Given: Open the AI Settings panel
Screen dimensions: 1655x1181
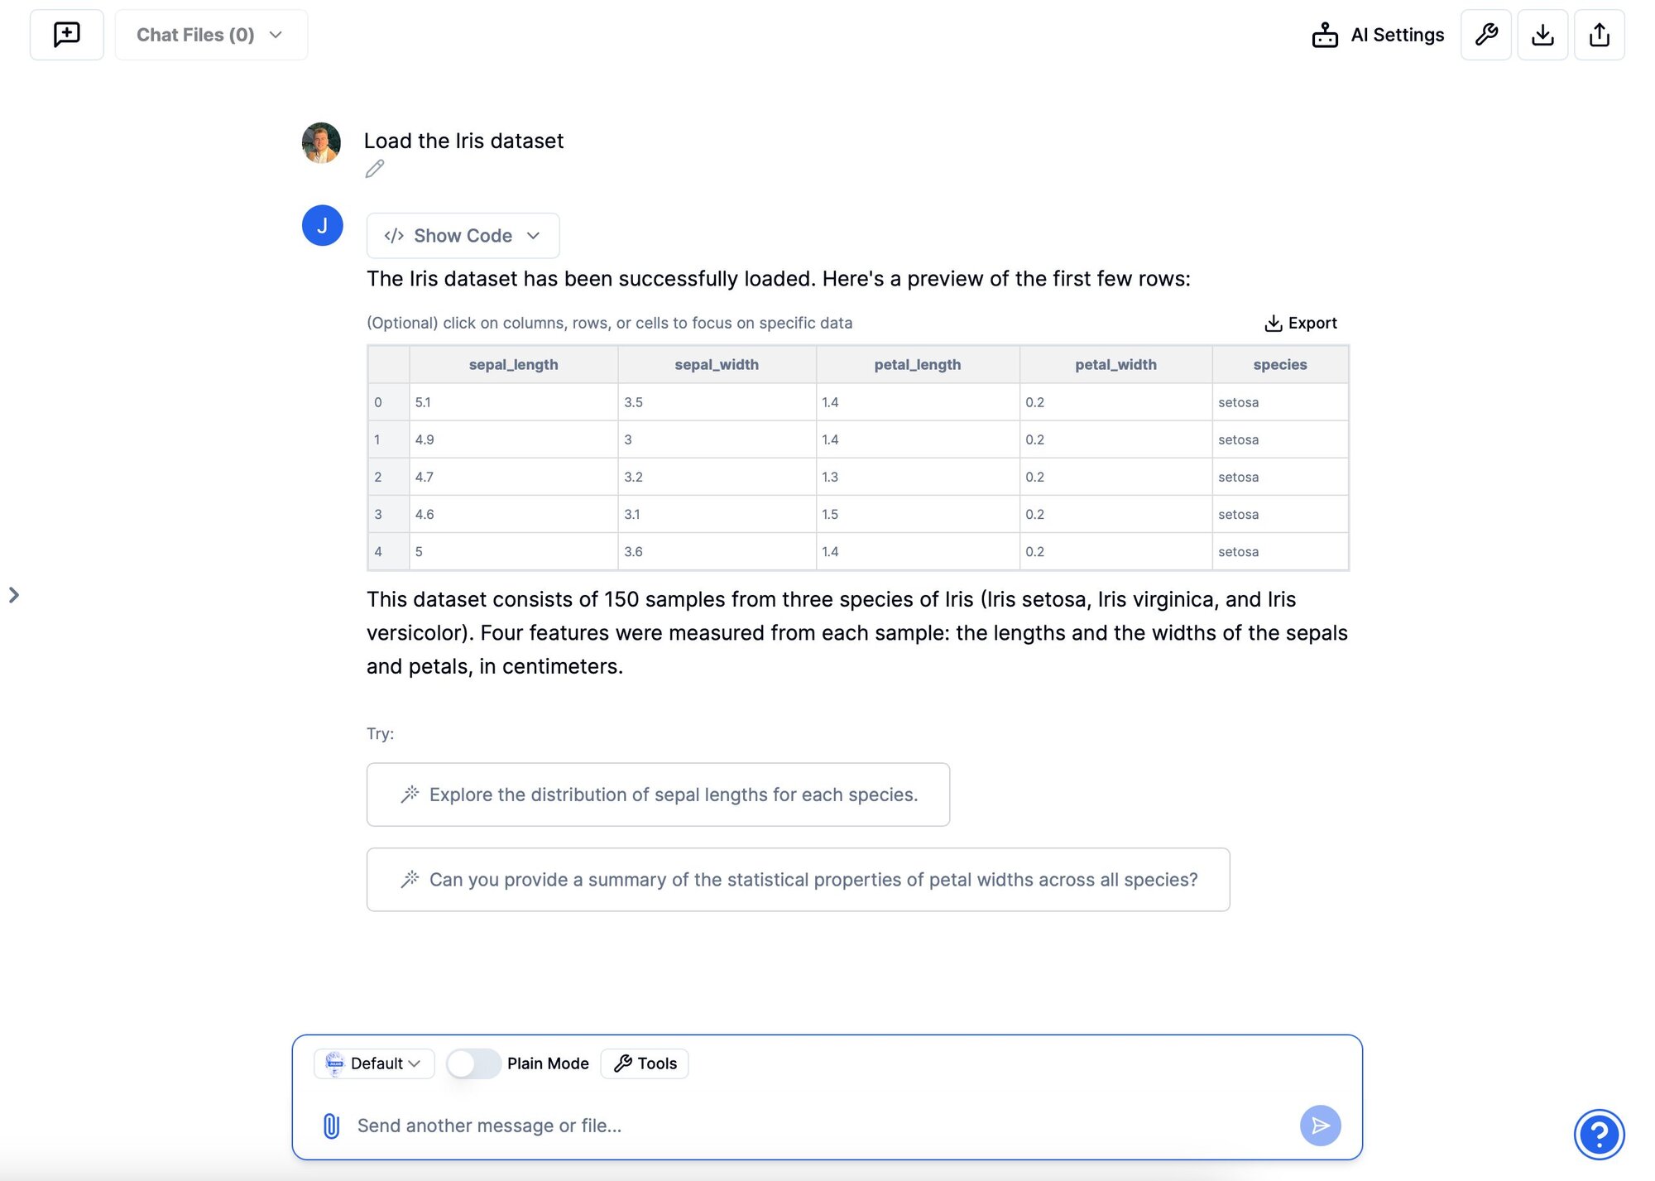Looking at the screenshot, I should (1377, 34).
